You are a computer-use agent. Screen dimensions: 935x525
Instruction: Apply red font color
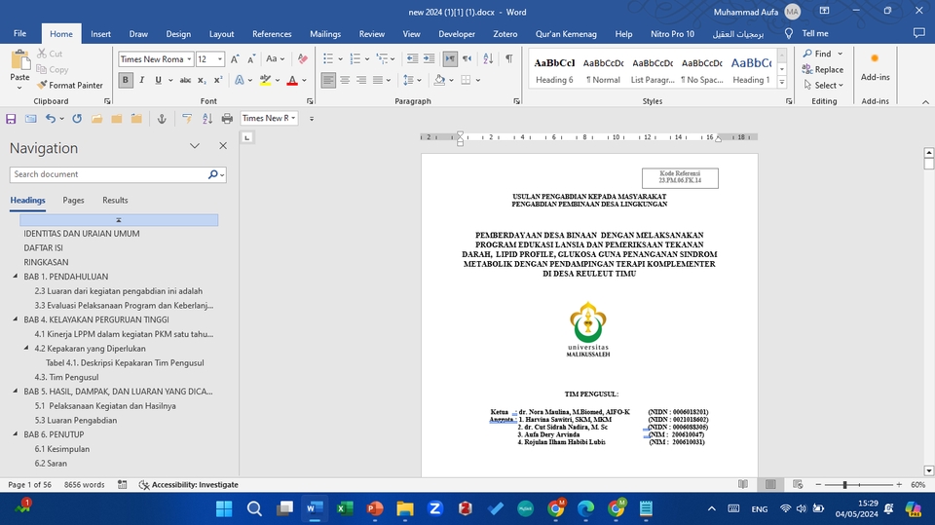click(292, 80)
